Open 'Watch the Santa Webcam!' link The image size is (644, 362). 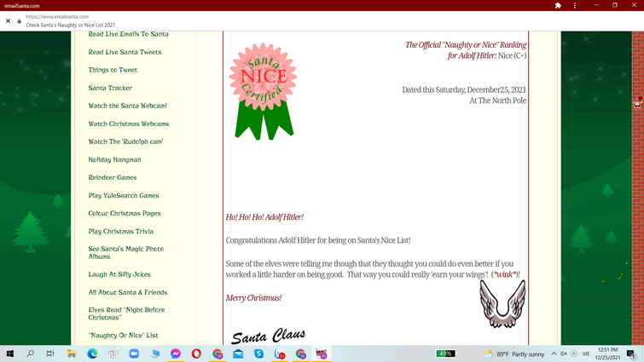pyautogui.click(x=127, y=106)
